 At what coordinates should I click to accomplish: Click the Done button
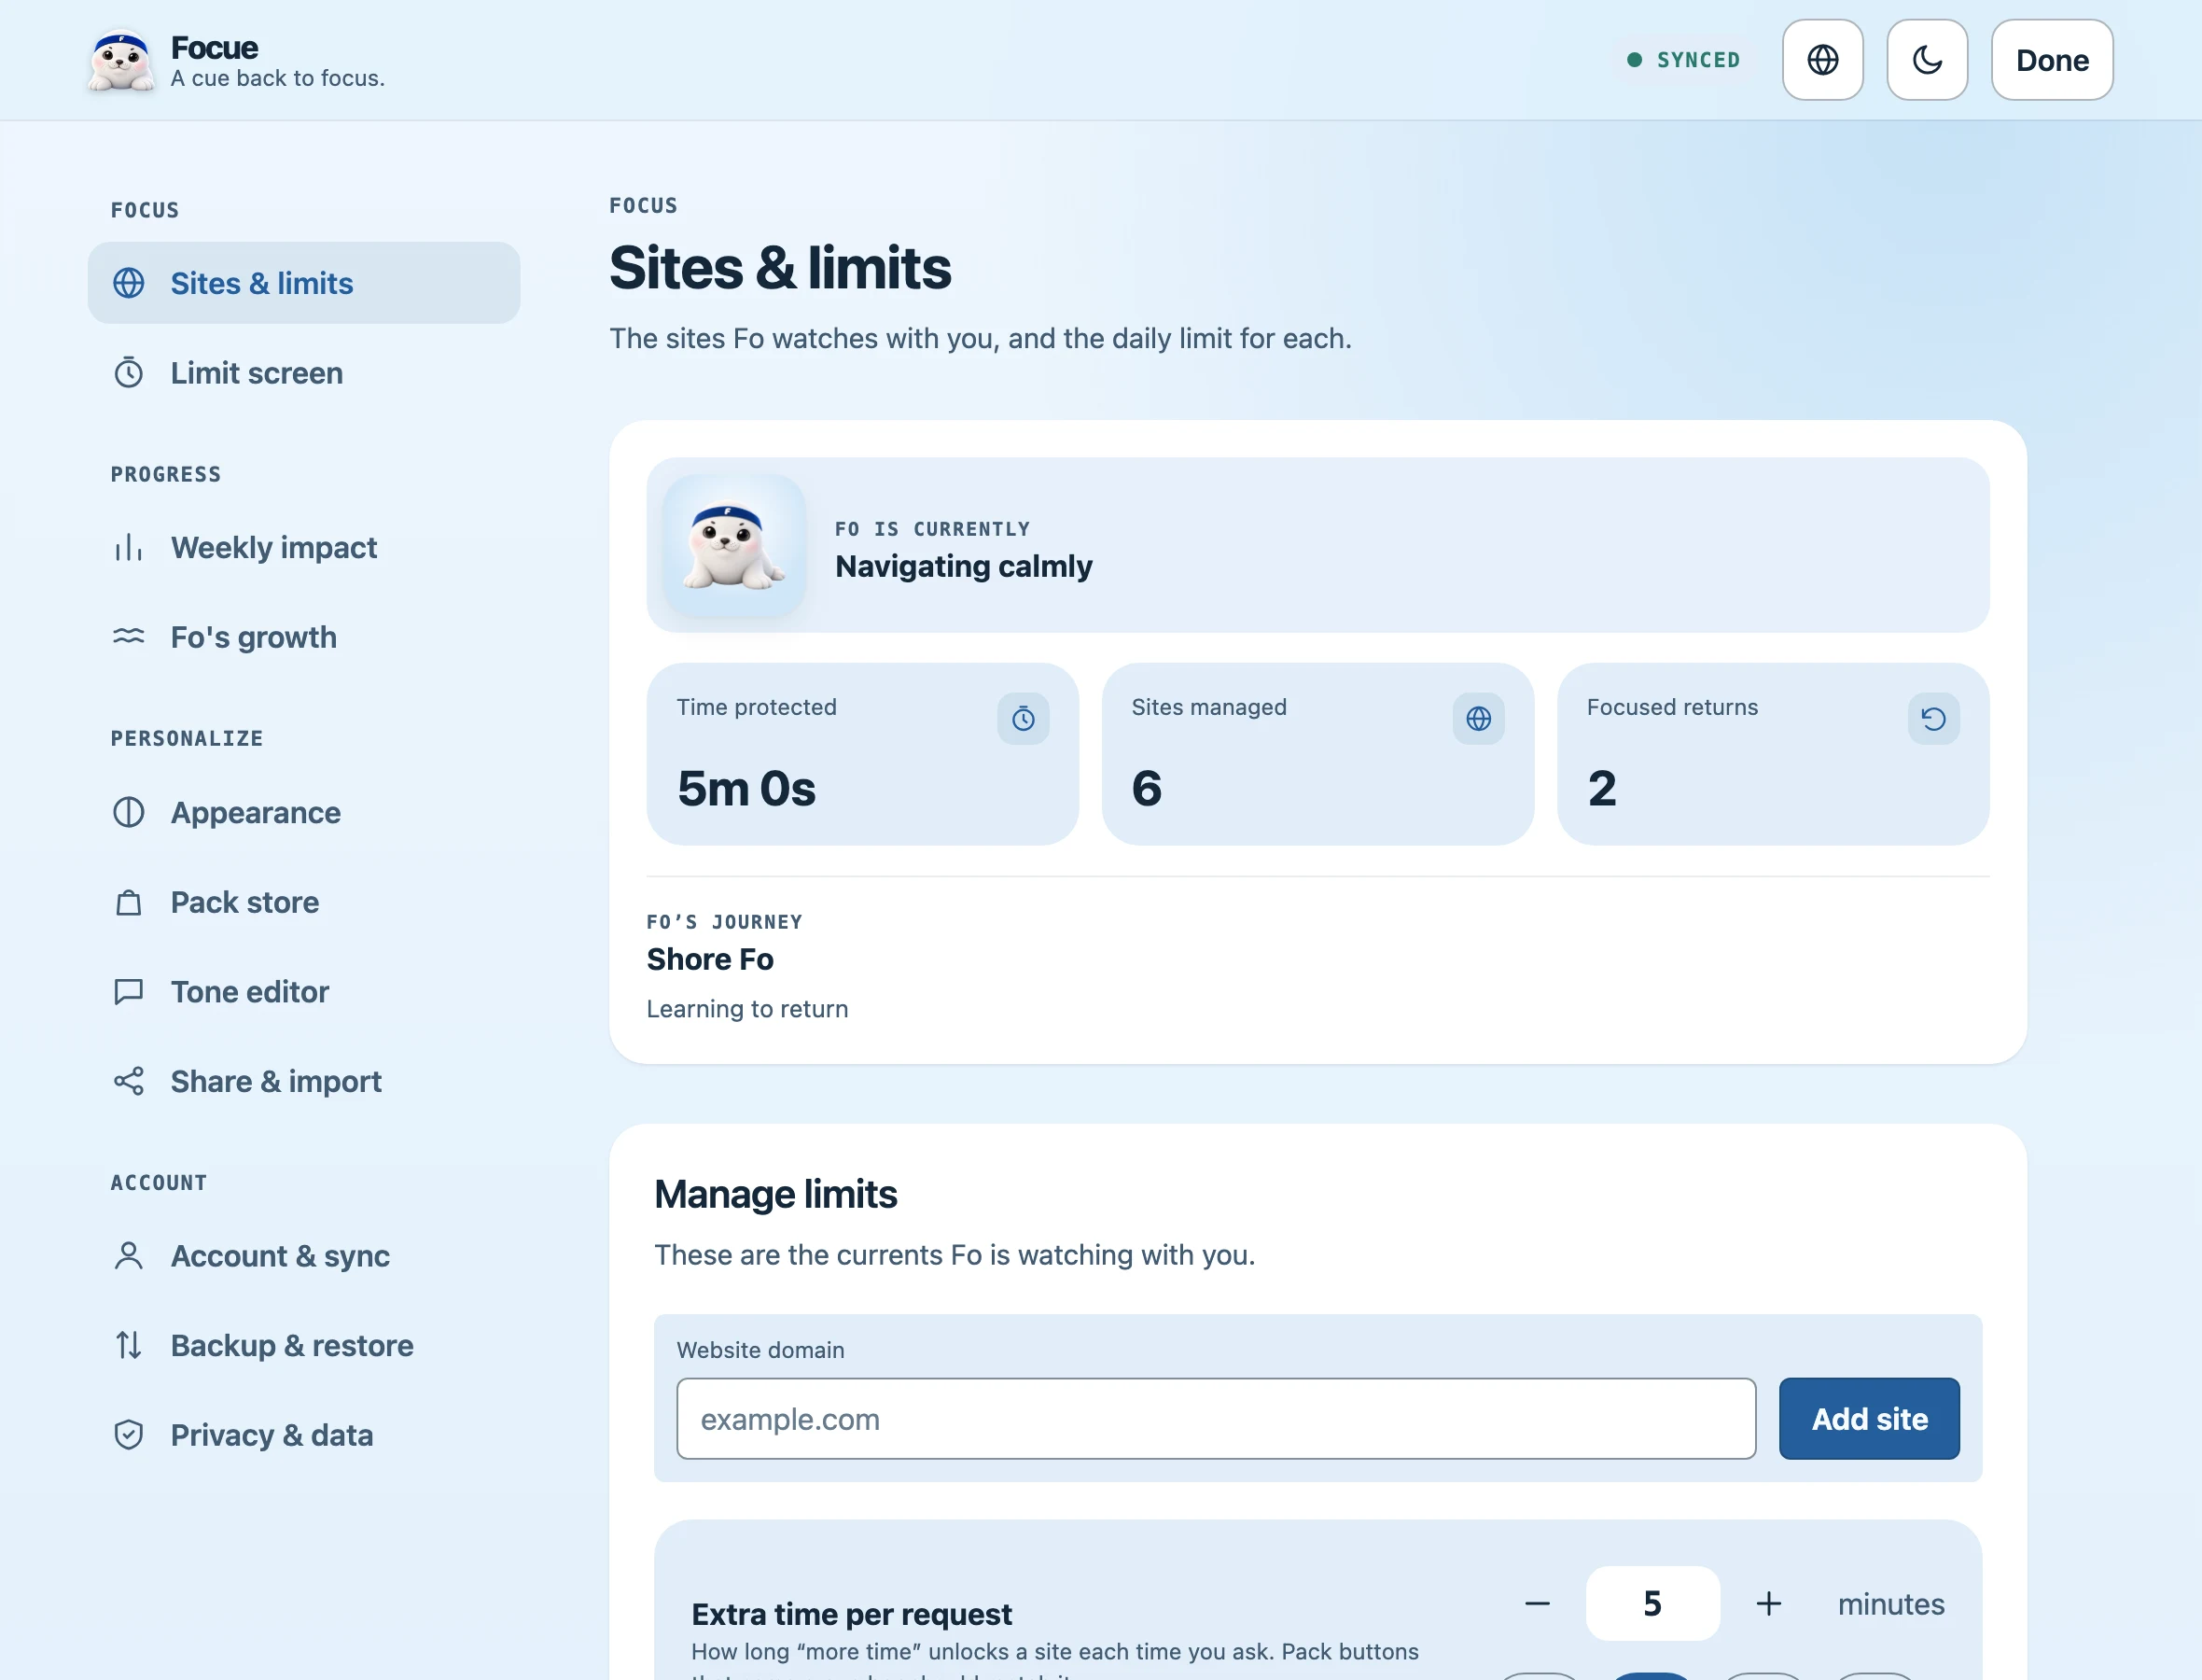coord(2052,60)
